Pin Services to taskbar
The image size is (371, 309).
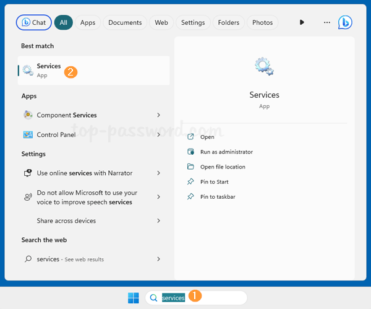click(x=217, y=196)
